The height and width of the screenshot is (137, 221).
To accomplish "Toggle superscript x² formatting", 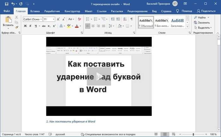I will [x=54, y=26].
